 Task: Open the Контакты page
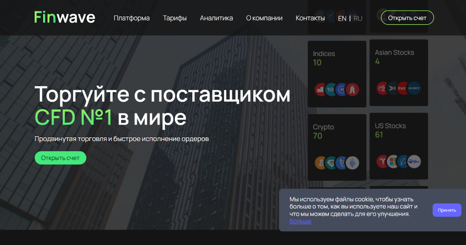[x=310, y=18]
